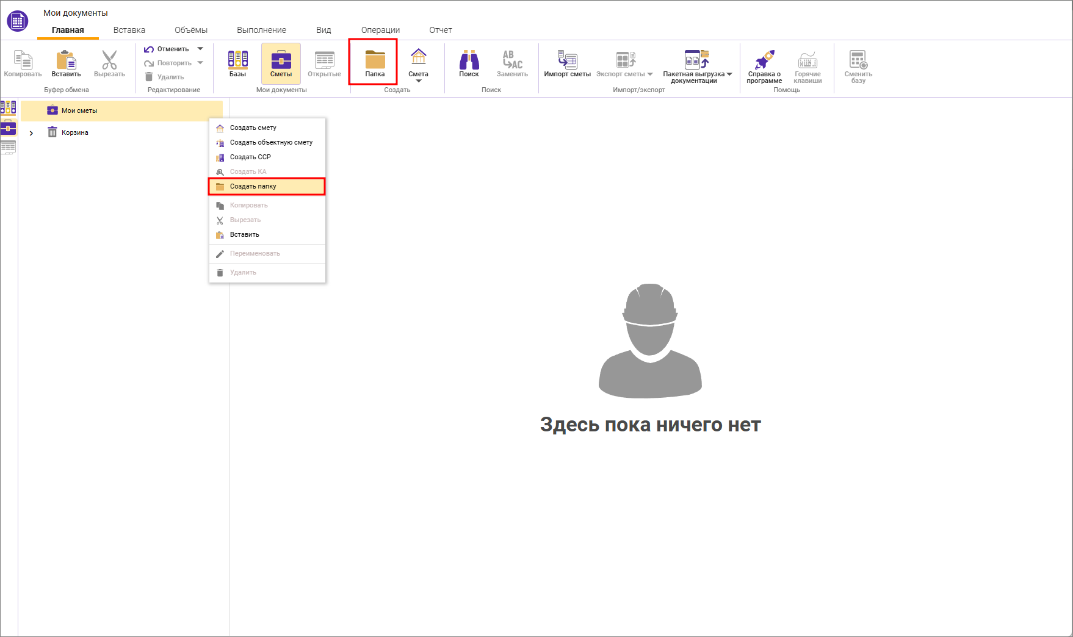Screen dimensions: 1073x637
Task: Open the Базы databases view
Action: coord(237,63)
